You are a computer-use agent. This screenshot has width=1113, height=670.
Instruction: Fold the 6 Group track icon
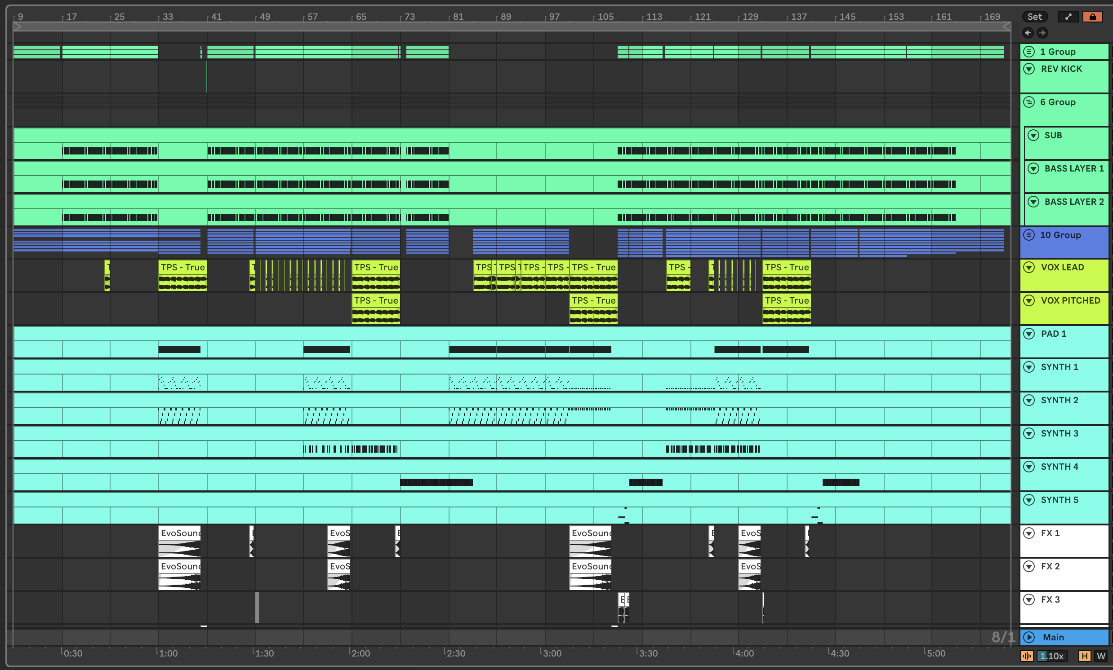click(1029, 102)
